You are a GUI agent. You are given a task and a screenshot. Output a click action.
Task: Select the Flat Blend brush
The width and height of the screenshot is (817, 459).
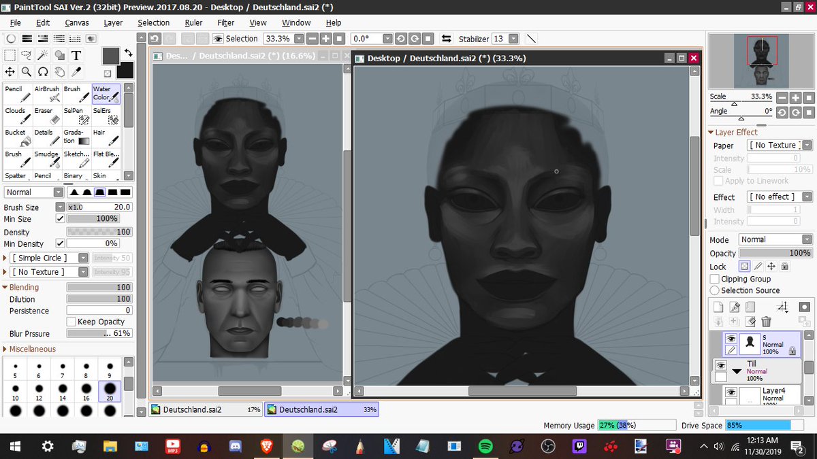106,160
